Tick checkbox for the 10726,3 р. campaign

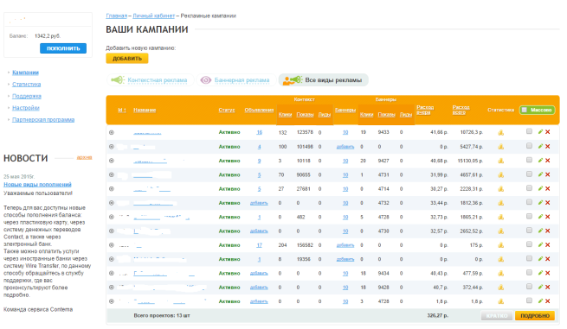(529, 131)
